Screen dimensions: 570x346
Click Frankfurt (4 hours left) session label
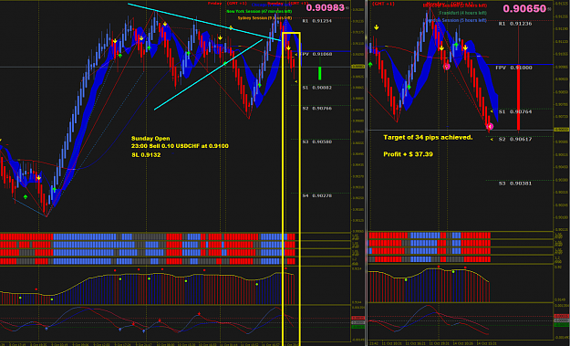[462, 13]
